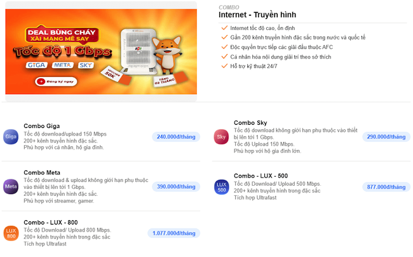Click the GIGA badge in the banner
Viewport: 413px width, 257px height.
coord(36,65)
